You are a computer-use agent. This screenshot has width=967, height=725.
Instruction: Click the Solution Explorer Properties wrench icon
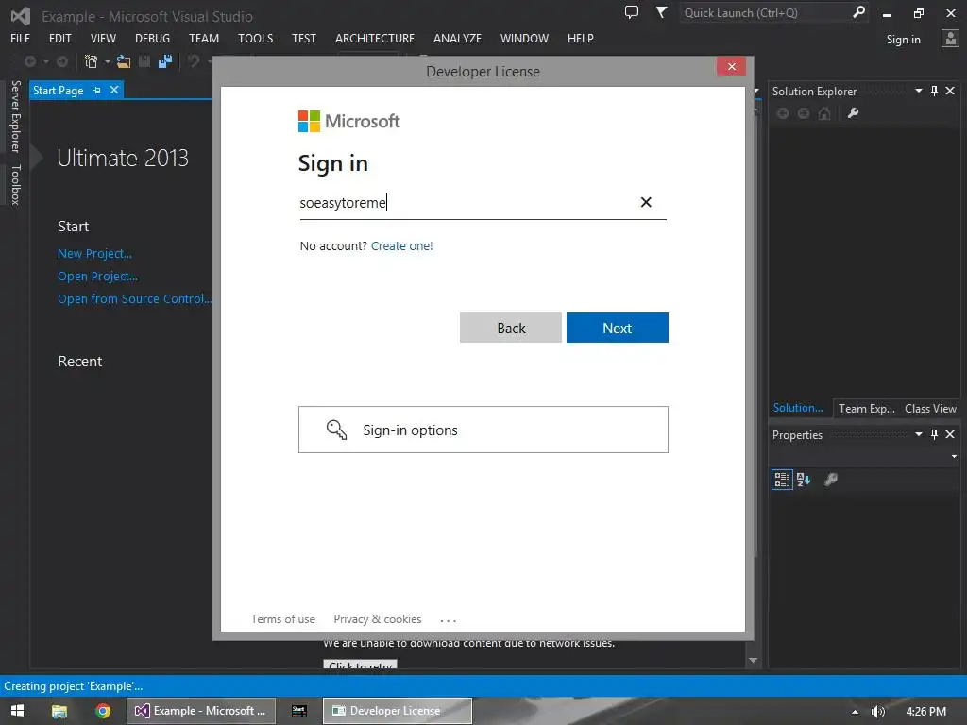pos(853,113)
